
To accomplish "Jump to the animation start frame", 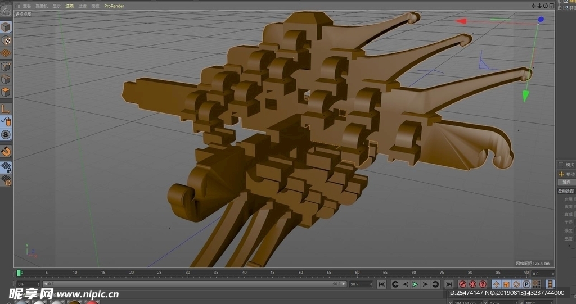I will pos(382,284).
